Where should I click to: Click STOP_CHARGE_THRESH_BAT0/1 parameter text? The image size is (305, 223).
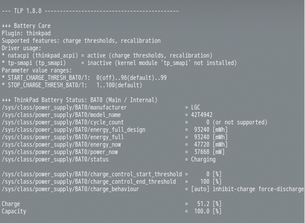(47, 85)
